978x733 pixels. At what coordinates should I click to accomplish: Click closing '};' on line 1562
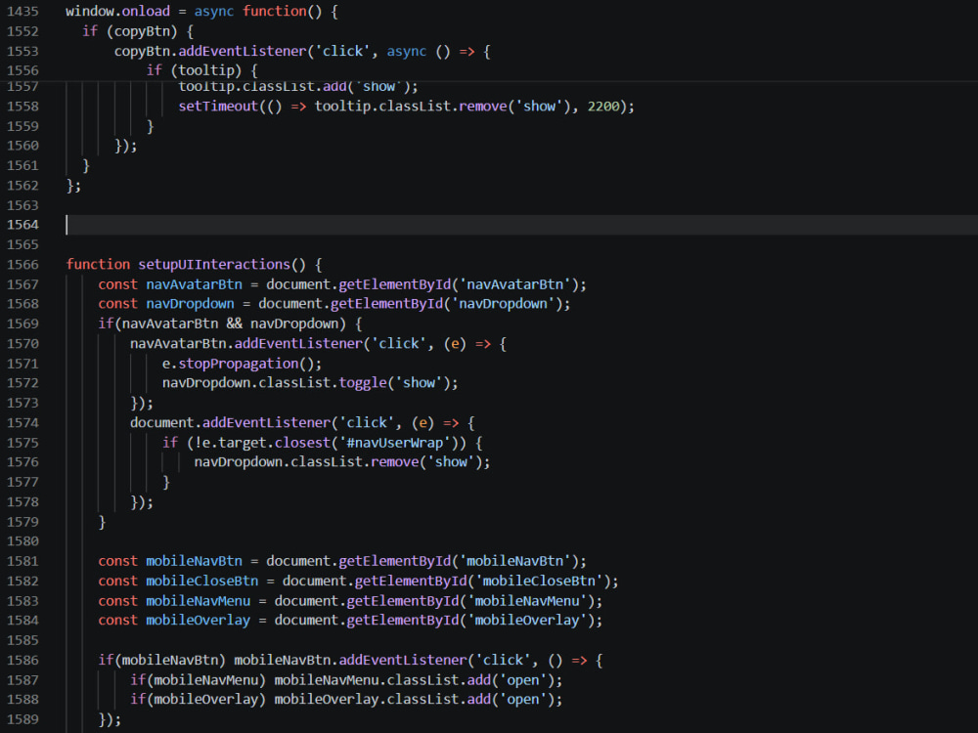pyautogui.click(x=73, y=185)
